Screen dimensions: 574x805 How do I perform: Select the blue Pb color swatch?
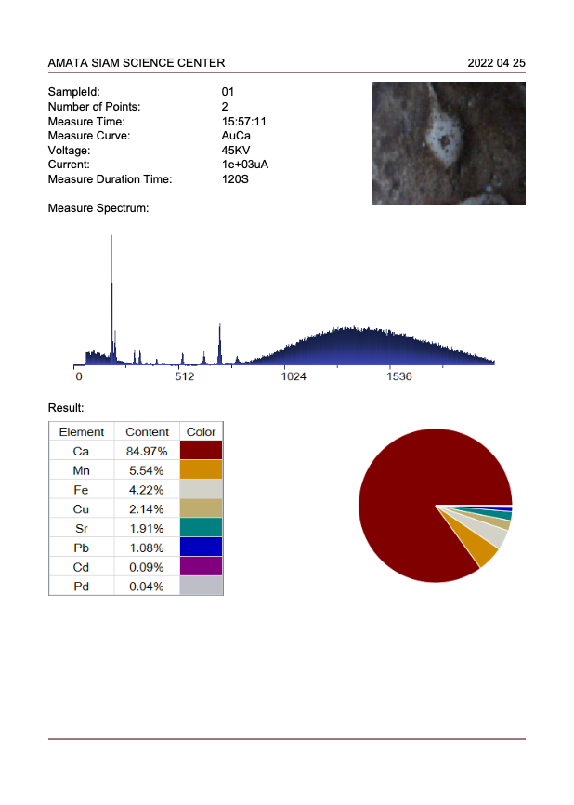point(202,548)
